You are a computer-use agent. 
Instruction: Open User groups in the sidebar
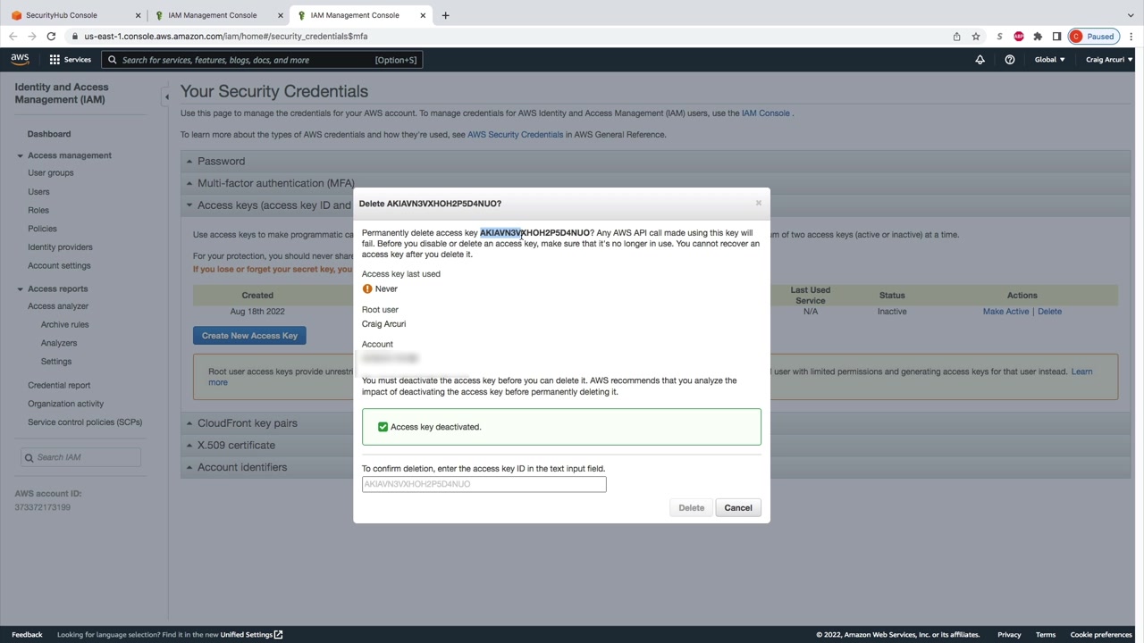[51, 173]
